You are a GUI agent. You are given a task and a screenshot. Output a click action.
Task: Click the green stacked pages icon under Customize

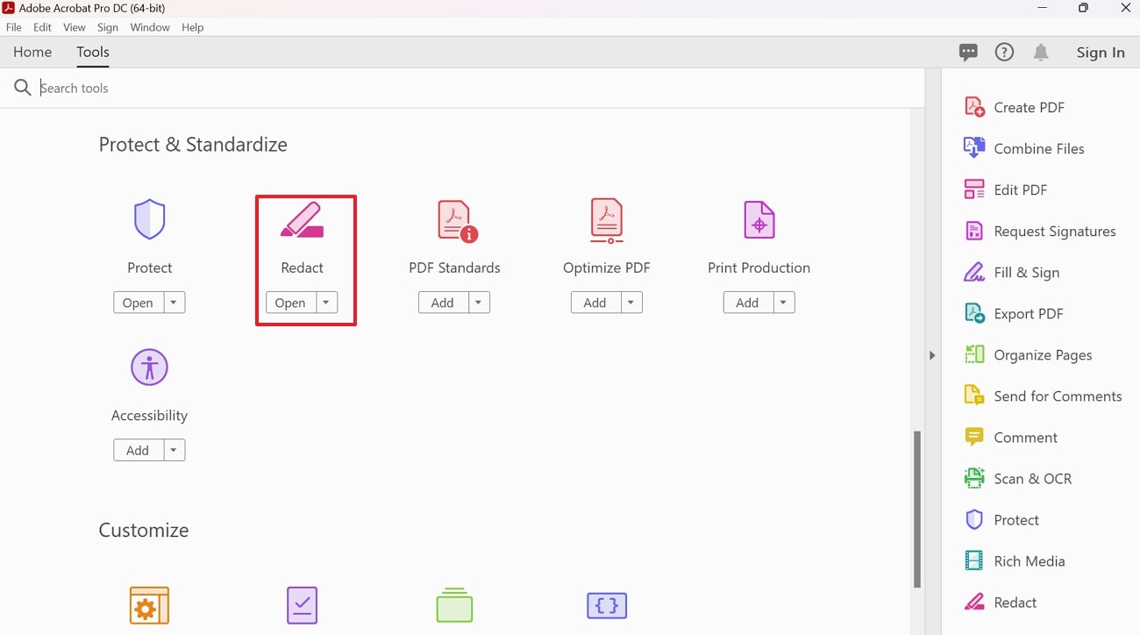point(454,605)
